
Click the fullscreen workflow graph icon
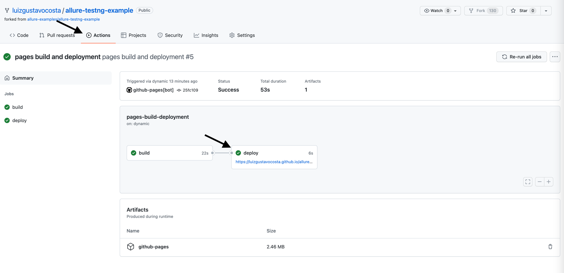tap(528, 182)
